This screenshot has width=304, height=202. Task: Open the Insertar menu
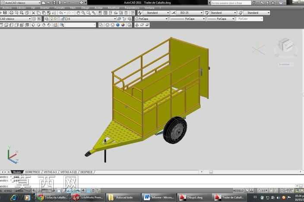[44, 8]
